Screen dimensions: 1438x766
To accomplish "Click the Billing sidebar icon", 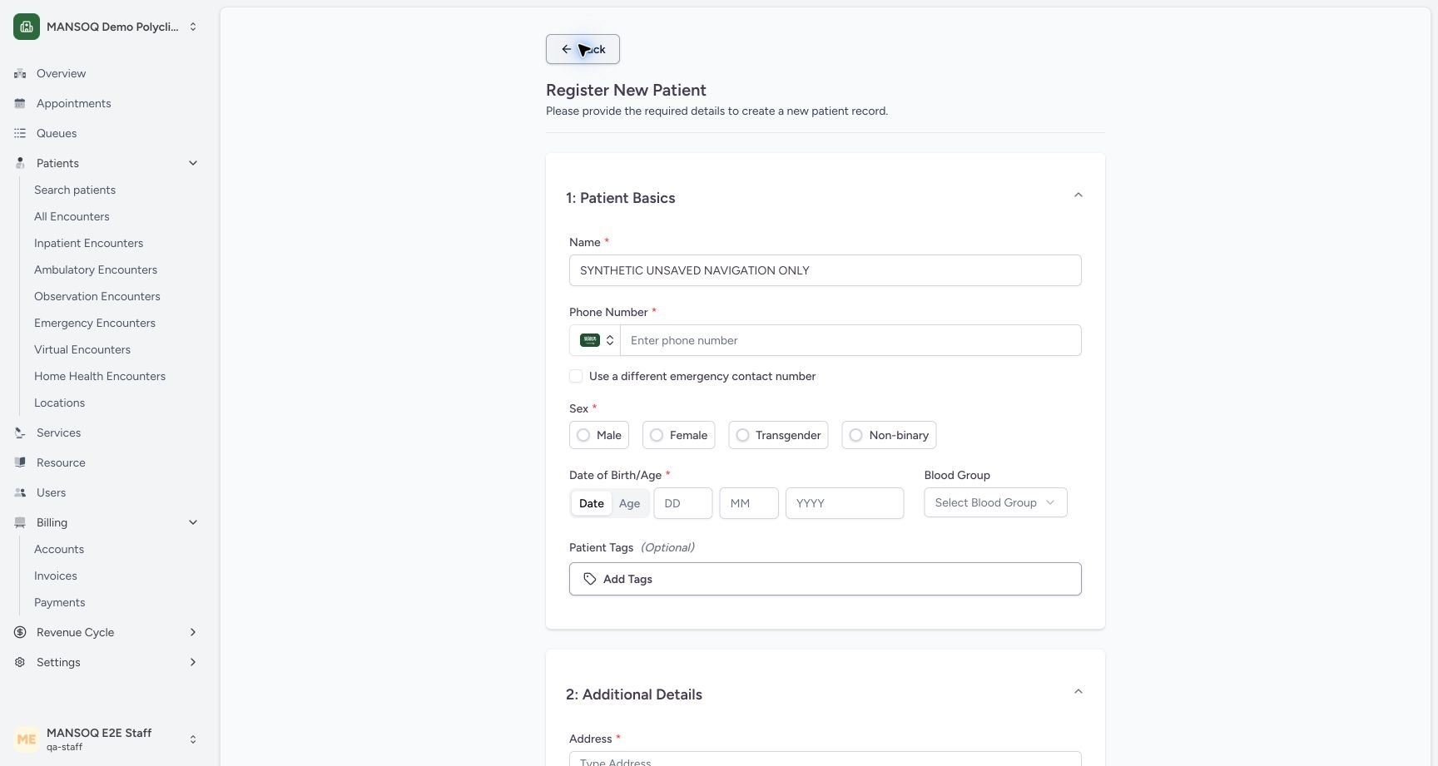I will pos(20,522).
